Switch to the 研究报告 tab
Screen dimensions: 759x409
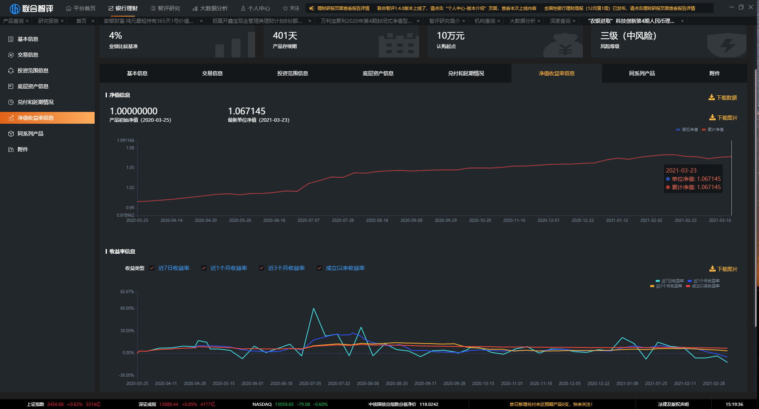tap(48, 21)
